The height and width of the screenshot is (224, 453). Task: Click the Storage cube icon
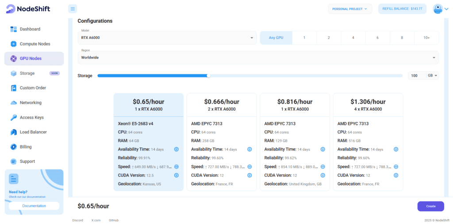[x=14, y=73]
